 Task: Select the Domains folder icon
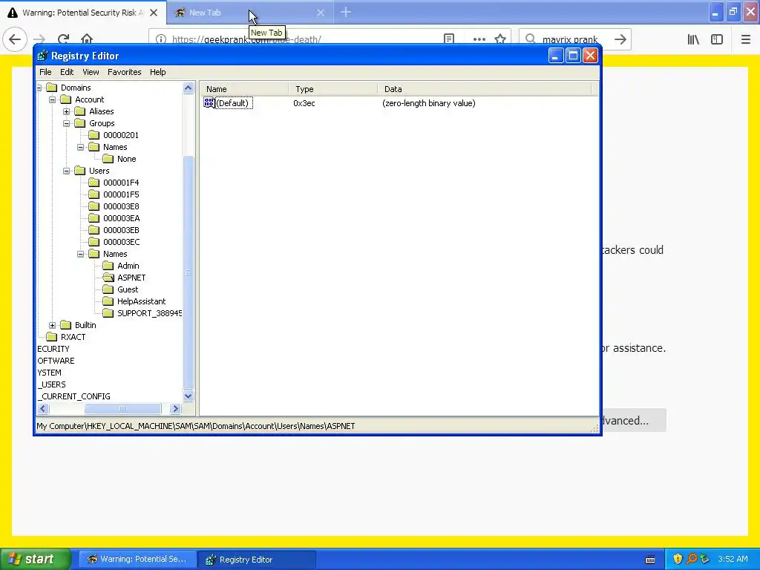[51, 88]
